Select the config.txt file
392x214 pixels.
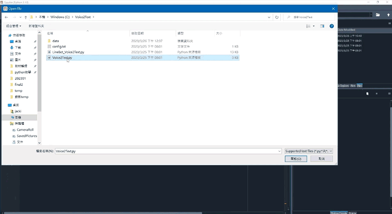59,46
